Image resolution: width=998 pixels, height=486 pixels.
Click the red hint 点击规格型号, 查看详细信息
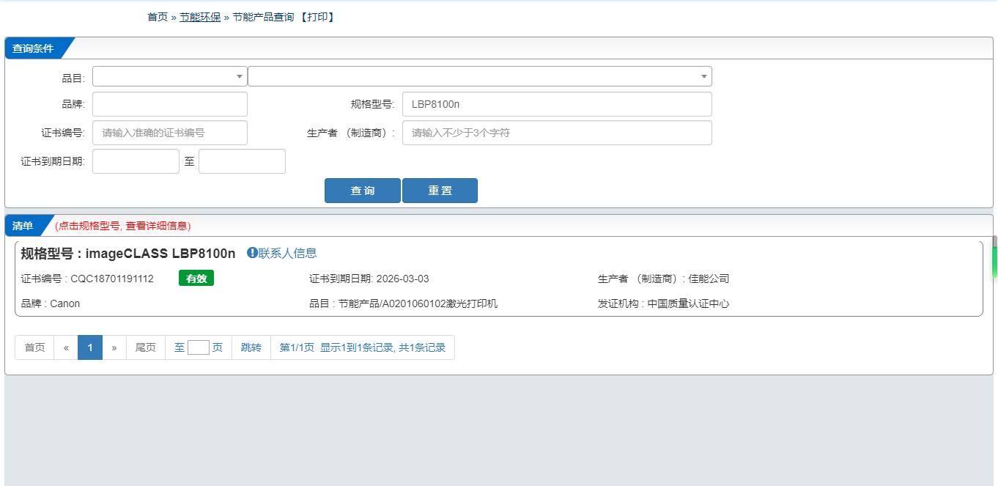[x=122, y=226]
